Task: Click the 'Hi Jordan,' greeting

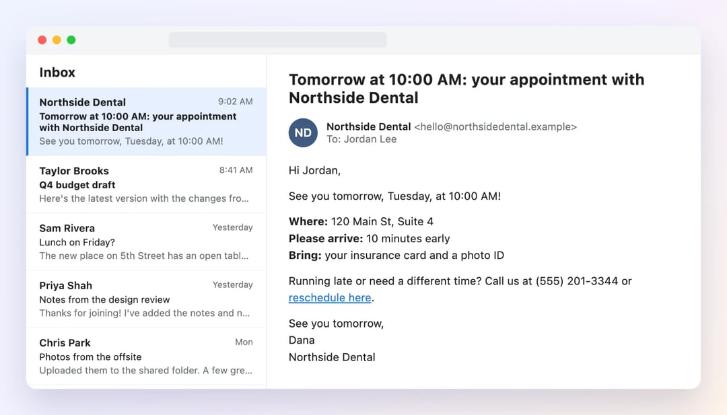Action: (x=314, y=170)
